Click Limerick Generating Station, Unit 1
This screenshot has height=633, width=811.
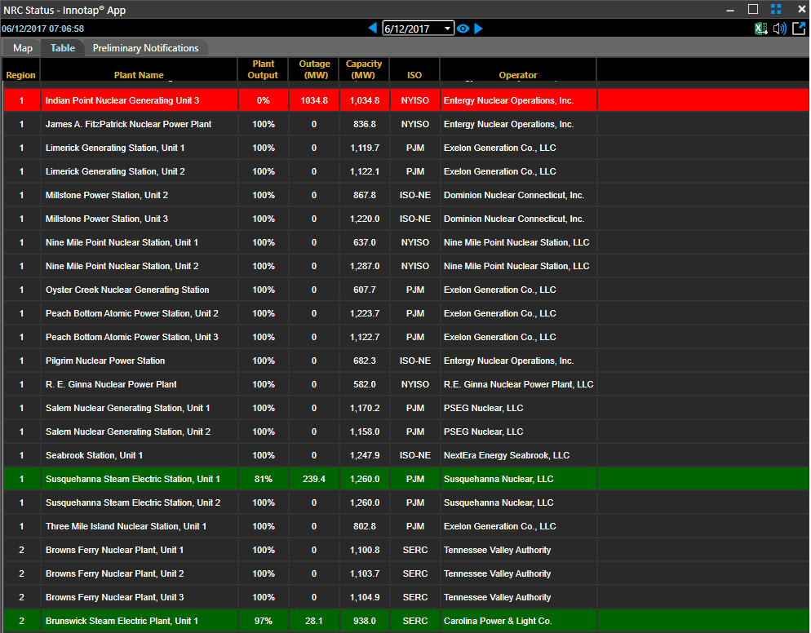[115, 148]
